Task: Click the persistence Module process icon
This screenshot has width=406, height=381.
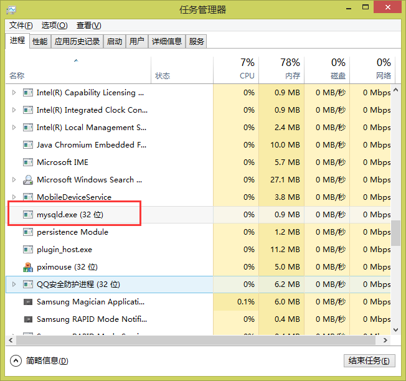Action: coord(28,232)
